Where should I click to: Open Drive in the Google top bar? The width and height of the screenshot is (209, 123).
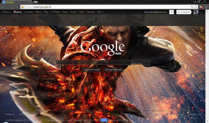(x=81, y=12)
